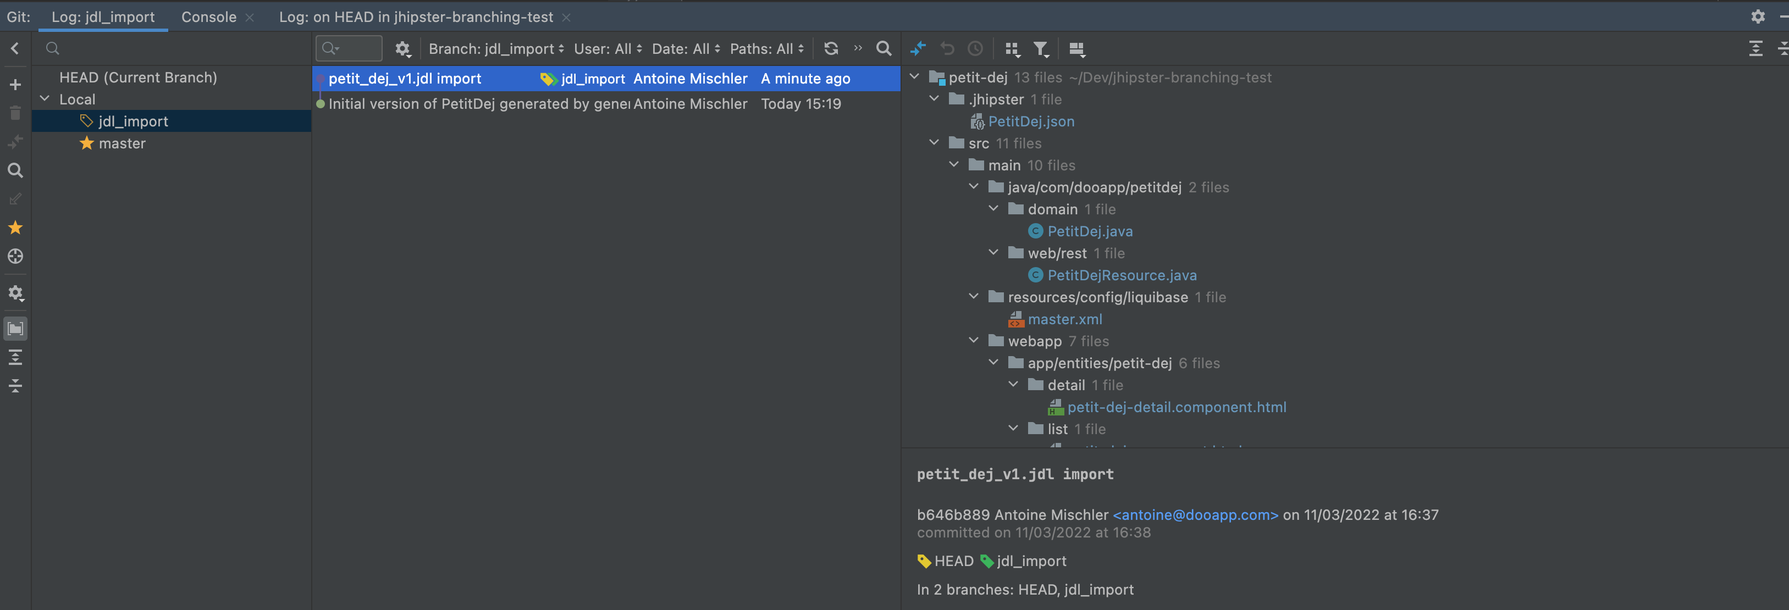Show more log toolbar actions chevron
The width and height of the screenshot is (1789, 610).
point(858,48)
